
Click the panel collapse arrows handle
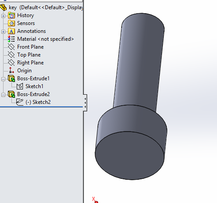(x=85, y=103)
